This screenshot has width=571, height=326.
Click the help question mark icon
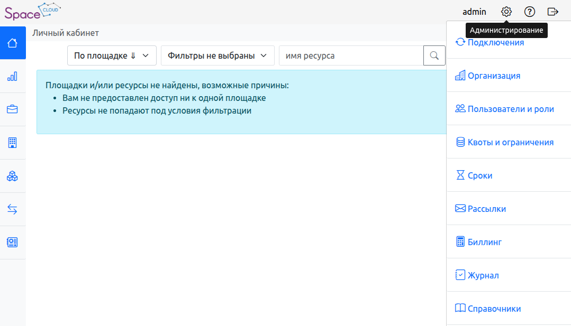pos(530,12)
